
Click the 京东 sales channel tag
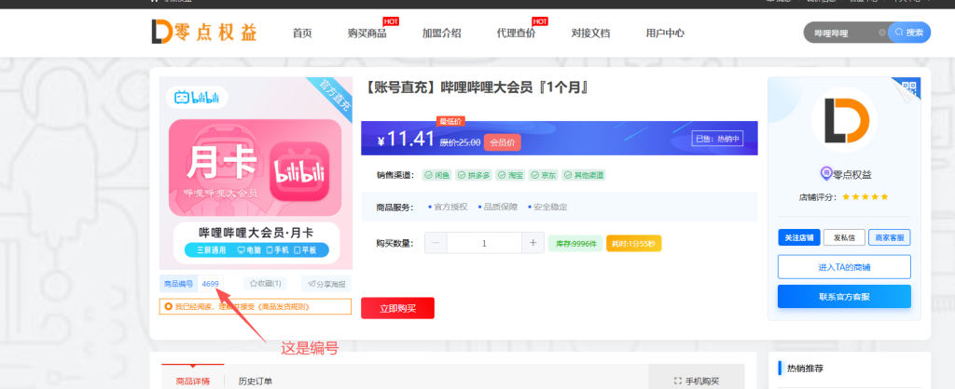(x=544, y=175)
